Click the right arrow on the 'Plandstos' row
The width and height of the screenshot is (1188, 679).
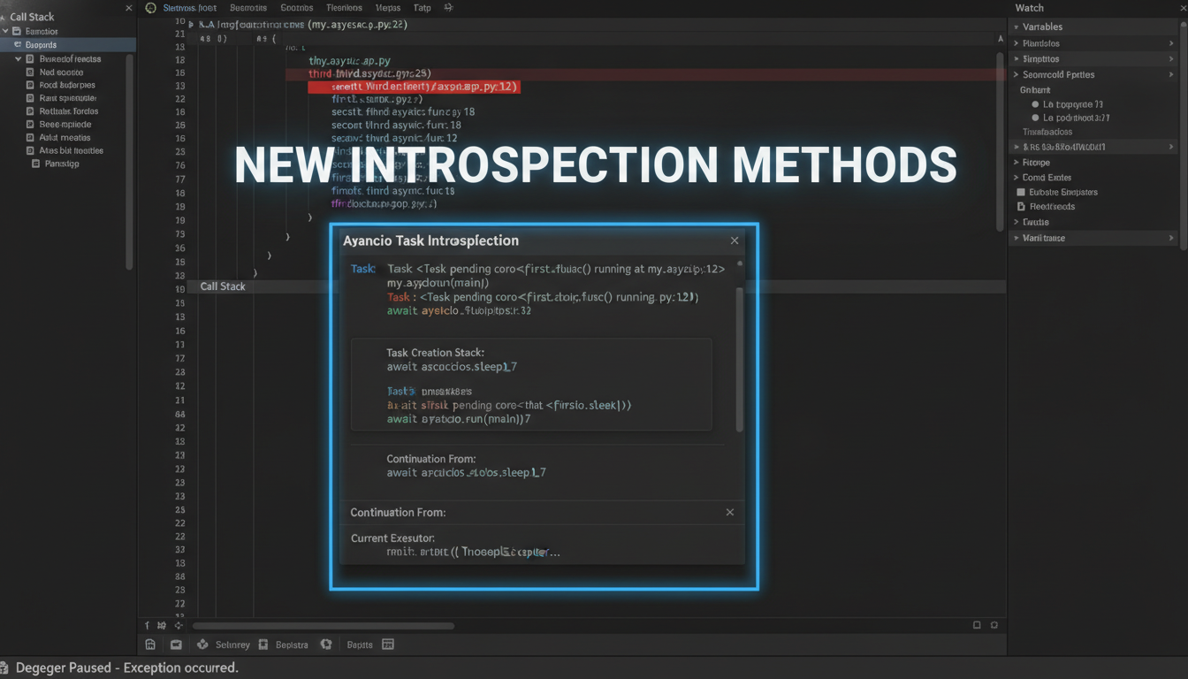pyautogui.click(x=1171, y=43)
